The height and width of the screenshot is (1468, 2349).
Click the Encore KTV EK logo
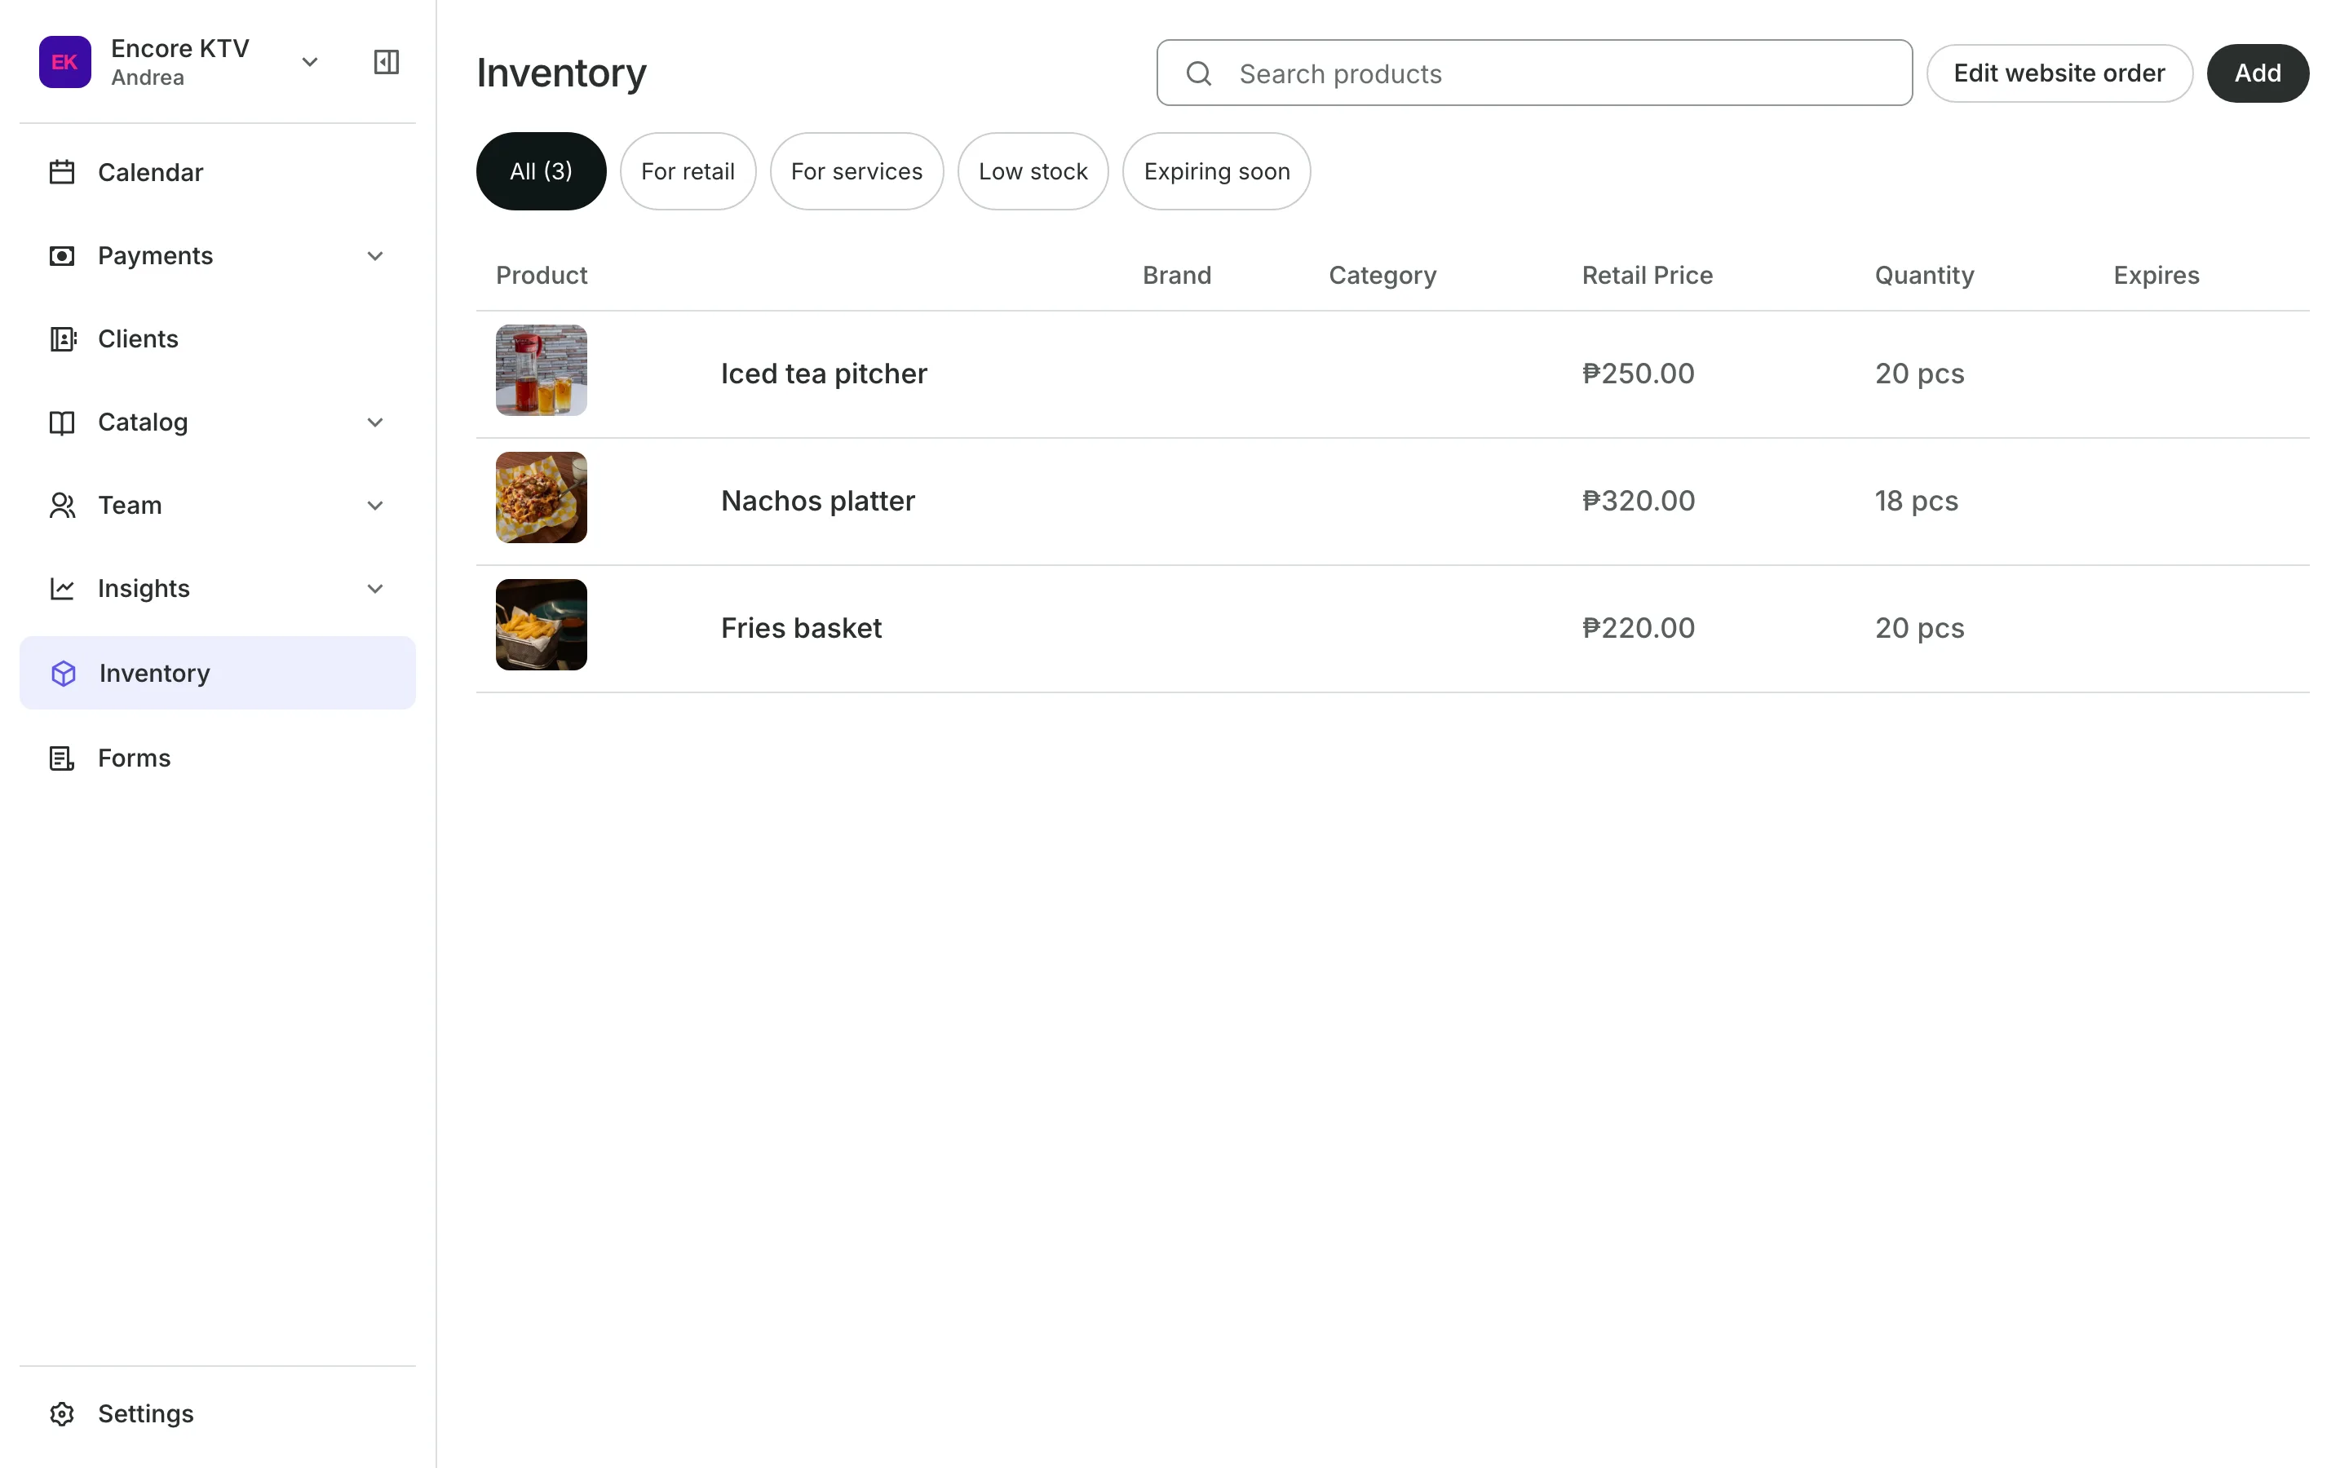click(x=65, y=62)
